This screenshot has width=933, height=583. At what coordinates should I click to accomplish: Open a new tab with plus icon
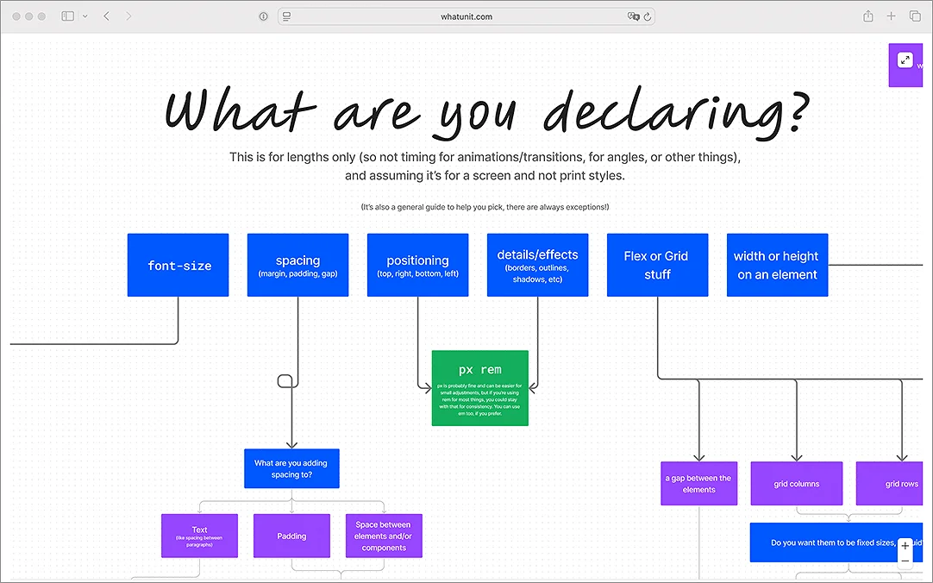coord(891,16)
